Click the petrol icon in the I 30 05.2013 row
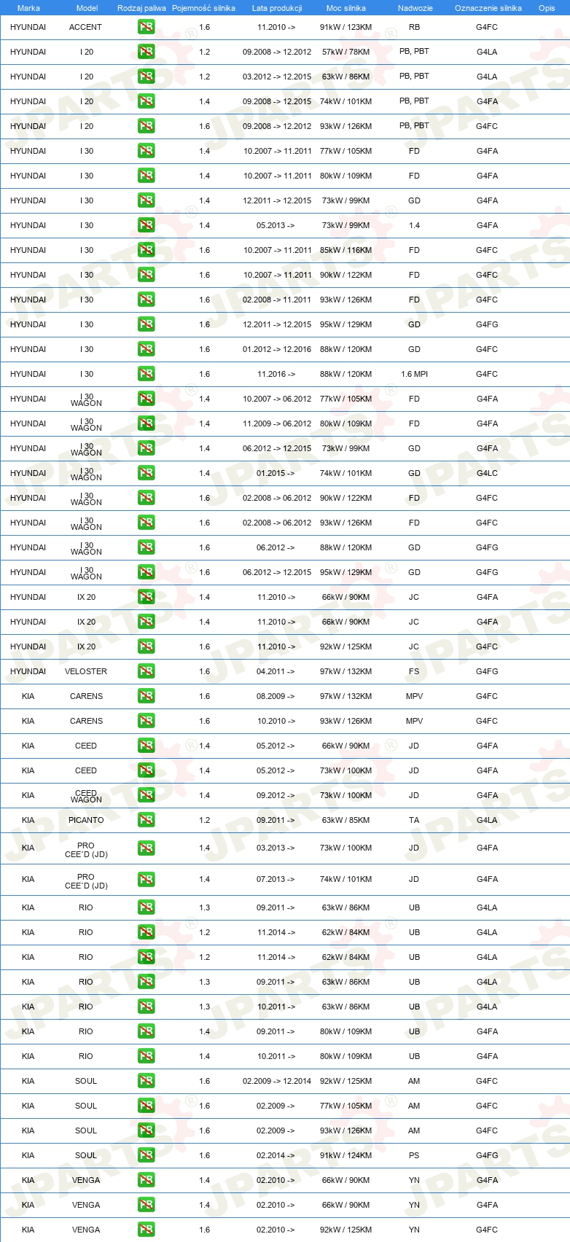The height and width of the screenshot is (1242, 570). (147, 225)
